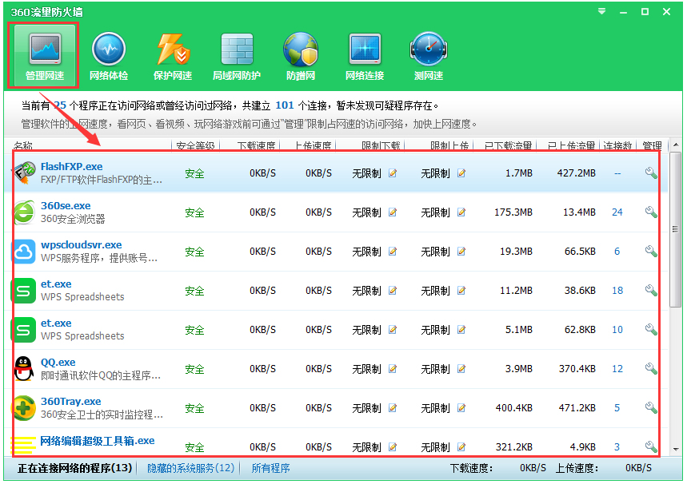Edit download limit for 360se.exe
Image resolution: width=687 pixels, height=484 pixels.
pyautogui.click(x=392, y=212)
